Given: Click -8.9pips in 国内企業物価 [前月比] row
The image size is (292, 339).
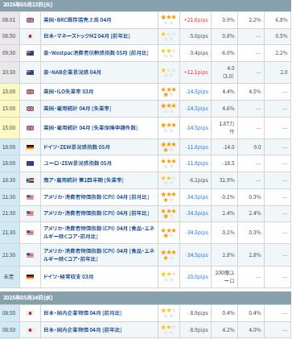Looking at the screenshot, I should (x=198, y=313).
